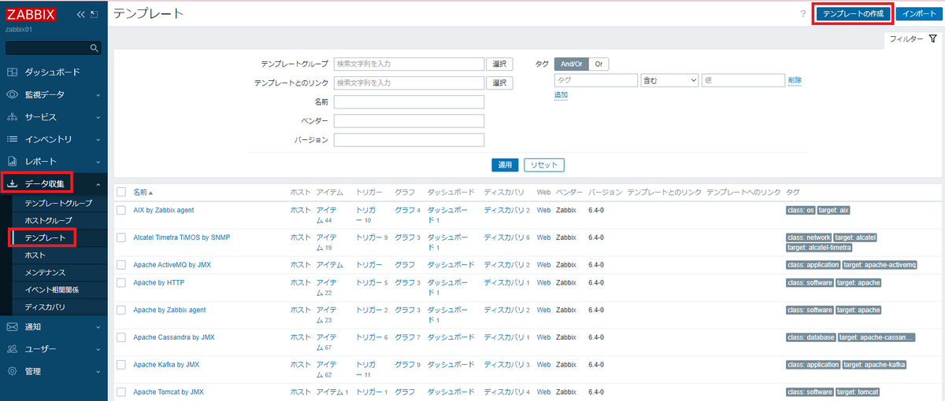Collapse sidebar using double-arrow icon
945x401 pixels.
[80, 15]
